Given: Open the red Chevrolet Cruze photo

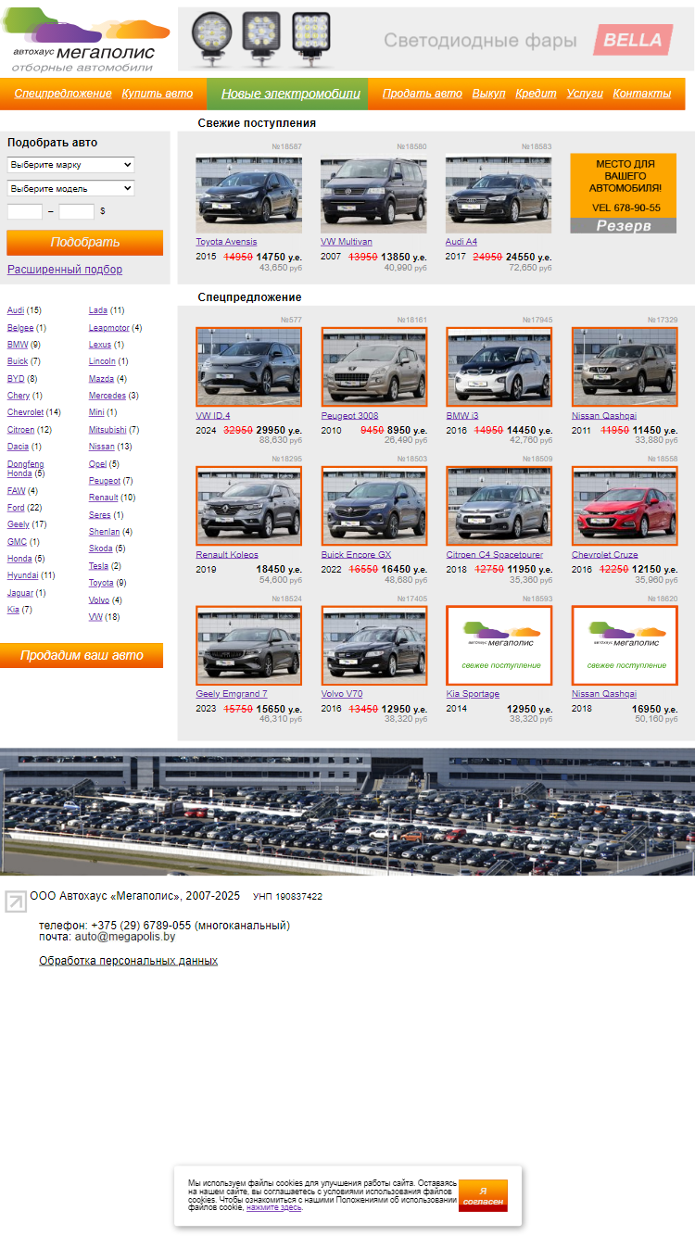Looking at the screenshot, I should [625, 506].
